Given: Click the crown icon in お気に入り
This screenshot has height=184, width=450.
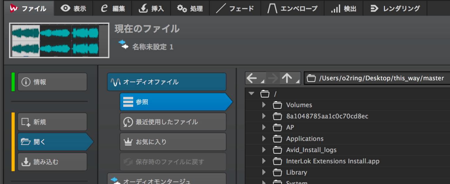Looking at the screenshot, I should click(128, 142).
